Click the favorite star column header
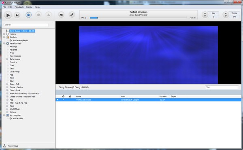 click(70, 96)
